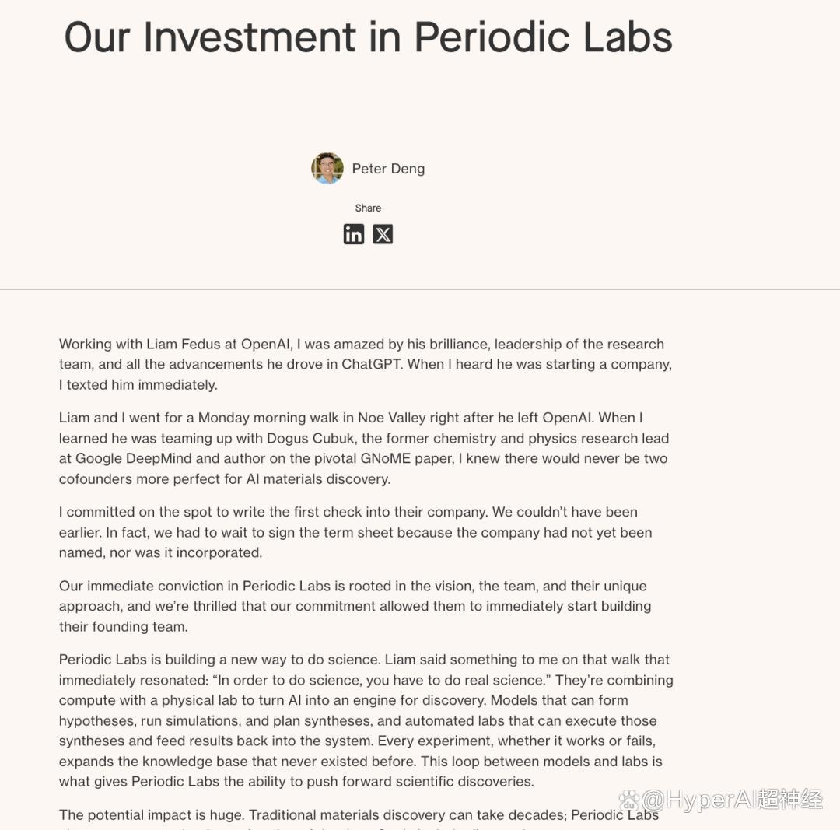Image resolution: width=840 pixels, height=830 pixels.
Task: Click the paragraph starting "Periodic Labs is building"
Action: click(366, 720)
